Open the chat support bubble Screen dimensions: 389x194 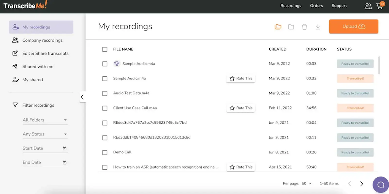coord(380,185)
